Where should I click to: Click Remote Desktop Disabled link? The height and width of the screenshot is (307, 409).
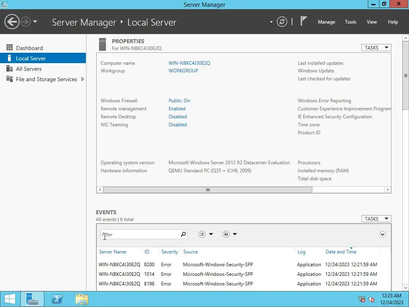click(x=178, y=117)
